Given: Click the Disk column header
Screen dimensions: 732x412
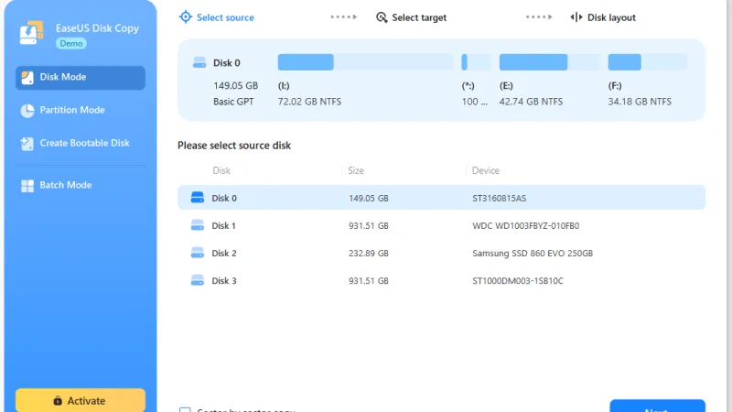Looking at the screenshot, I should coord(221,170).
